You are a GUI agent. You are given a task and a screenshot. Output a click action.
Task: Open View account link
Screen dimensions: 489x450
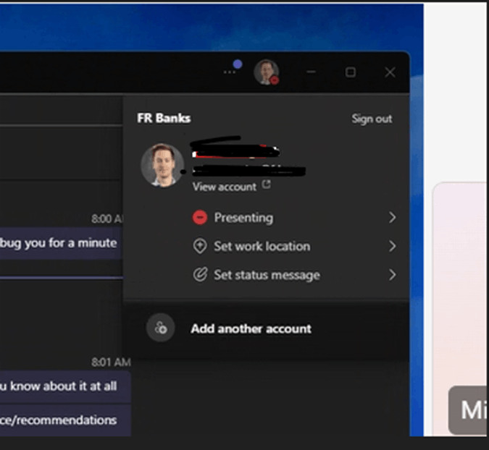pos(225,187)
